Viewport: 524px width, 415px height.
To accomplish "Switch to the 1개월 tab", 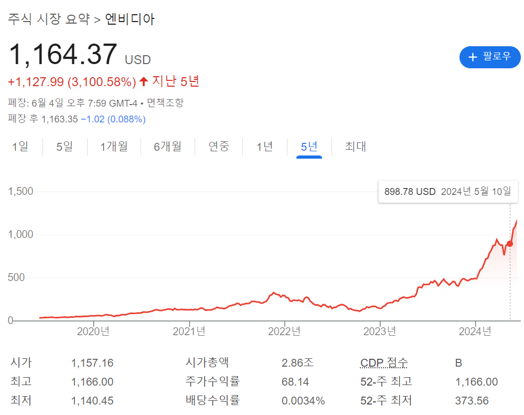I will (x=114, y=147).
